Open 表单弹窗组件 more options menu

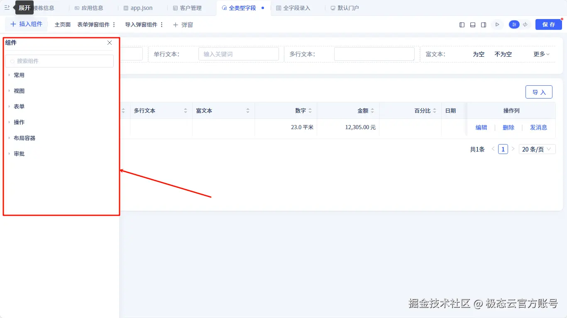114,25
